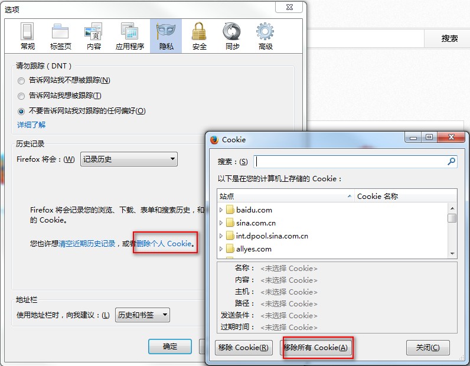Screen dimensions: 470x366
Task: Click the magnifier icon in Cookie search
Action: [x=451, y=162]
